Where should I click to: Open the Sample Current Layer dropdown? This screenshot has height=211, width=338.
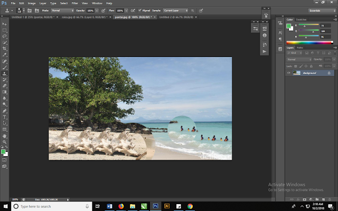(175, 10)
